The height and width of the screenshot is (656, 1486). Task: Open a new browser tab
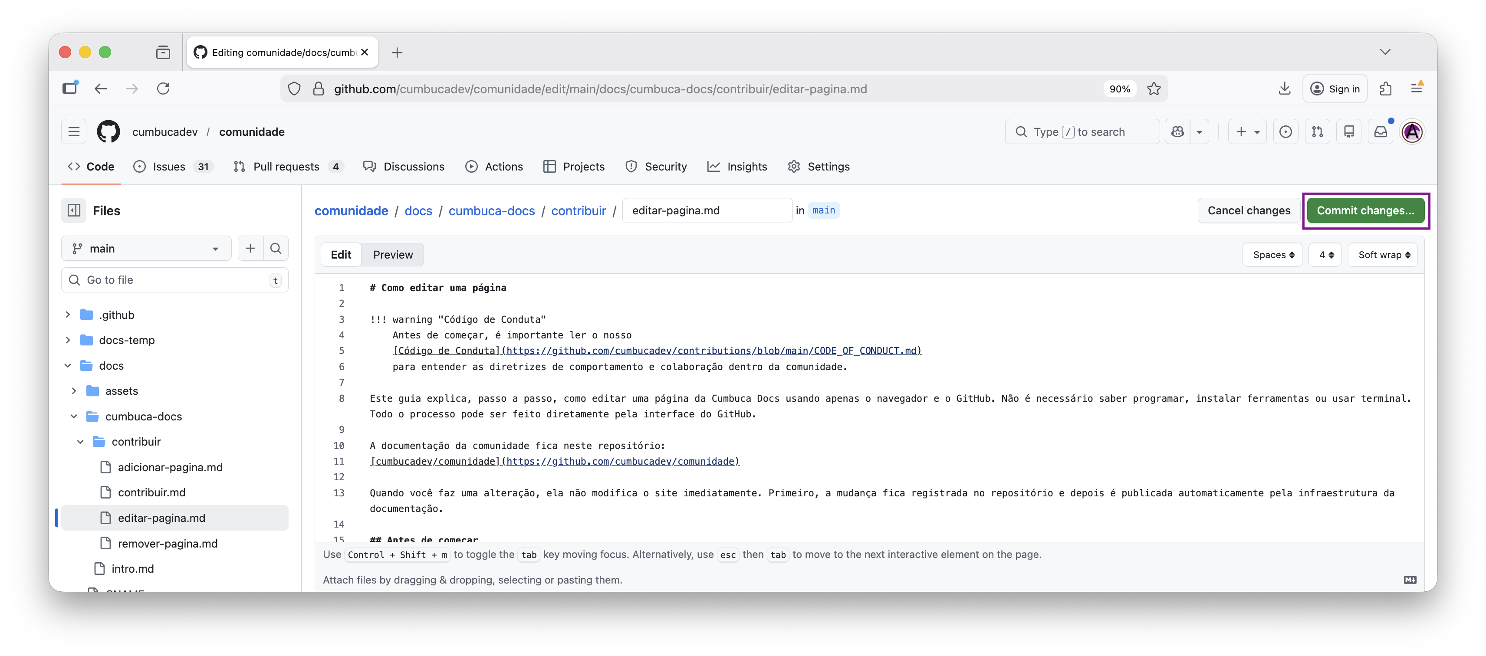coord(397,52)
